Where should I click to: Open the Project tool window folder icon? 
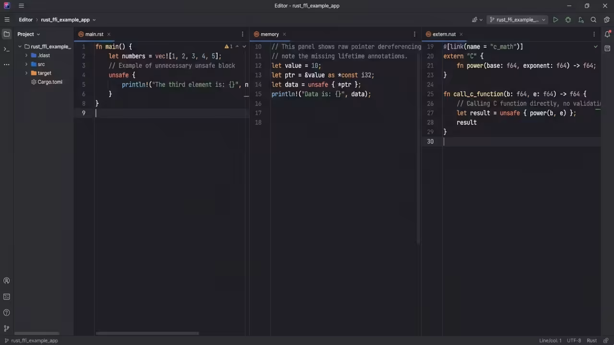7,34
